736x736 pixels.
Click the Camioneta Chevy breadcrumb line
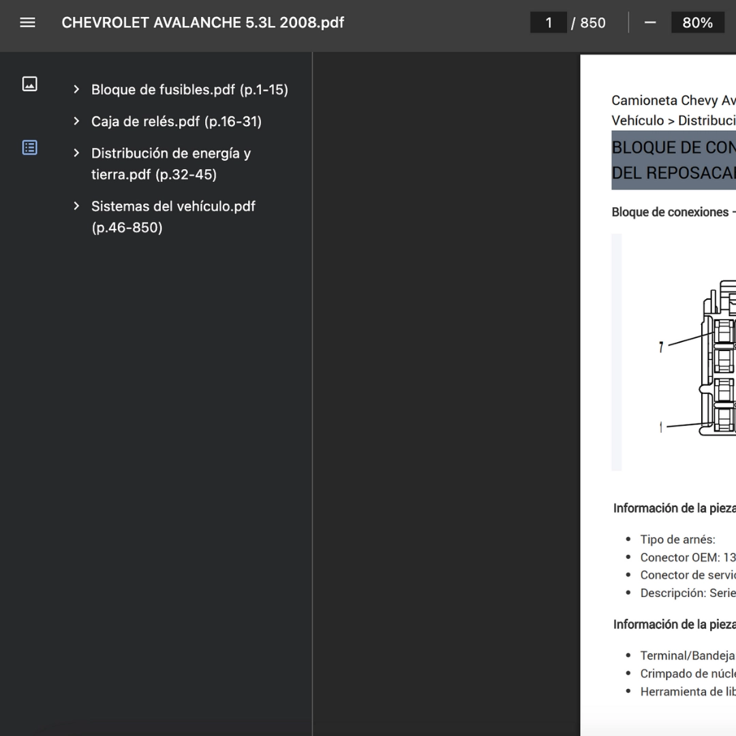tap(673, 101)
